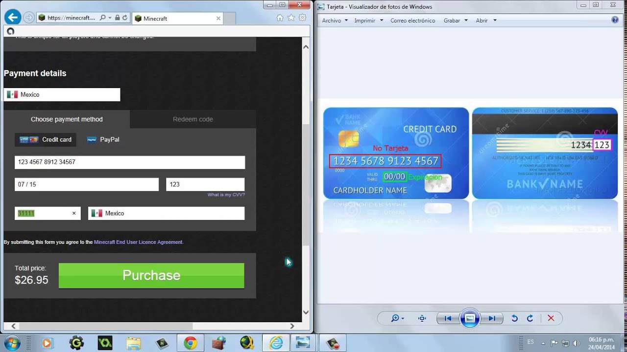The width and height of the screenshot is (627, 352).
Task: Open the green-and-black taskbar icon
Action: coord(105,343)
